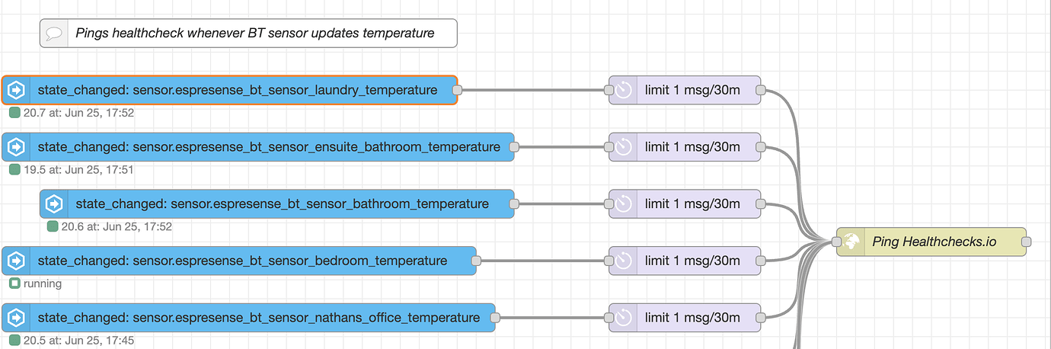This screenshot has width=1051, height=349.
Task: Click the output port of the laundry temperature node
Action: pos(457,90)
